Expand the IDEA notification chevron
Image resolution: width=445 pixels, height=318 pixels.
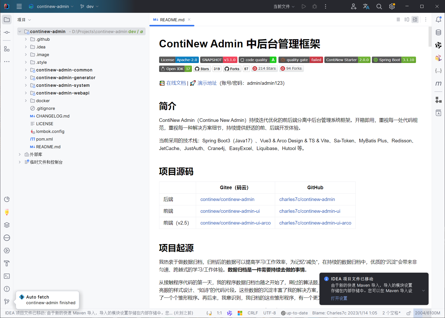423,291
